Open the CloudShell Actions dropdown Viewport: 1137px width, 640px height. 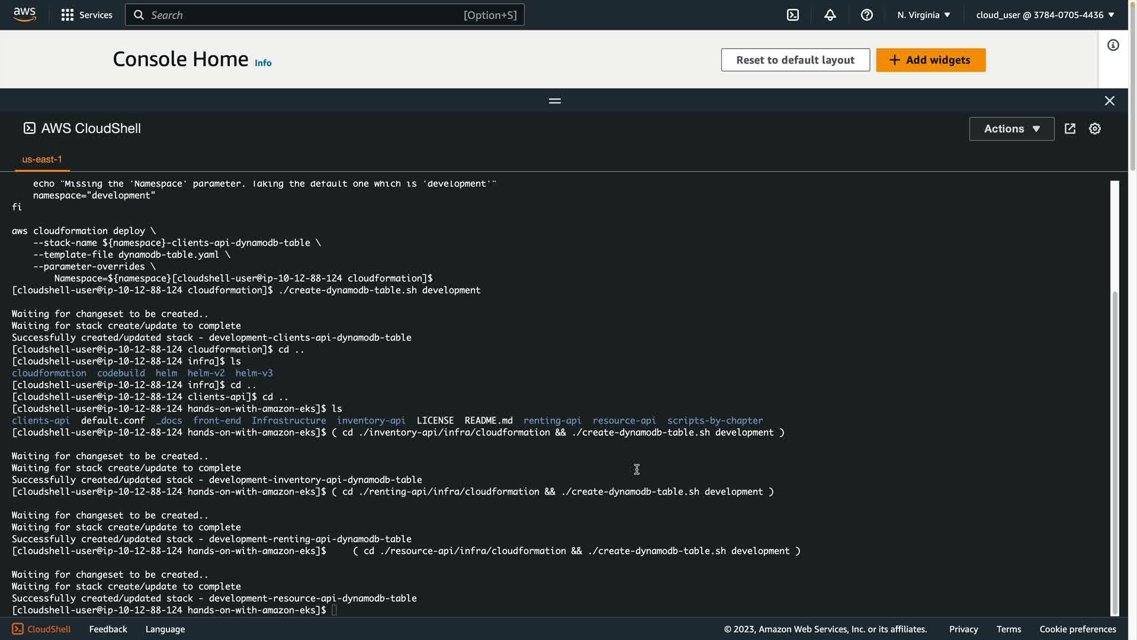pyautogui.click(x=1011, y=129)
